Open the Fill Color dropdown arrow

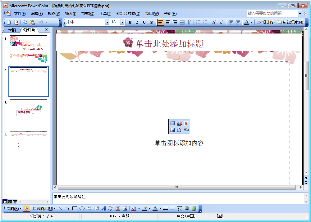139,209
